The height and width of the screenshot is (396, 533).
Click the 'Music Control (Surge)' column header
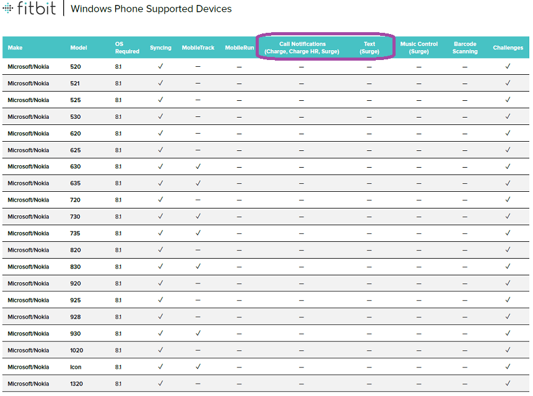418,48
